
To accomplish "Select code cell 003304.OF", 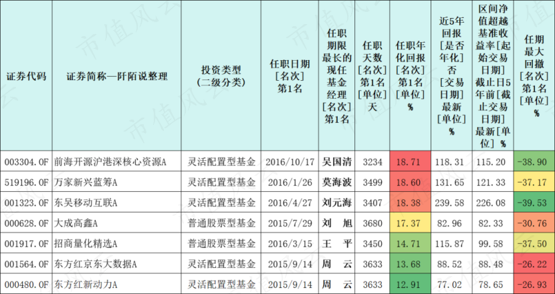I will click(x=26, y=162).
